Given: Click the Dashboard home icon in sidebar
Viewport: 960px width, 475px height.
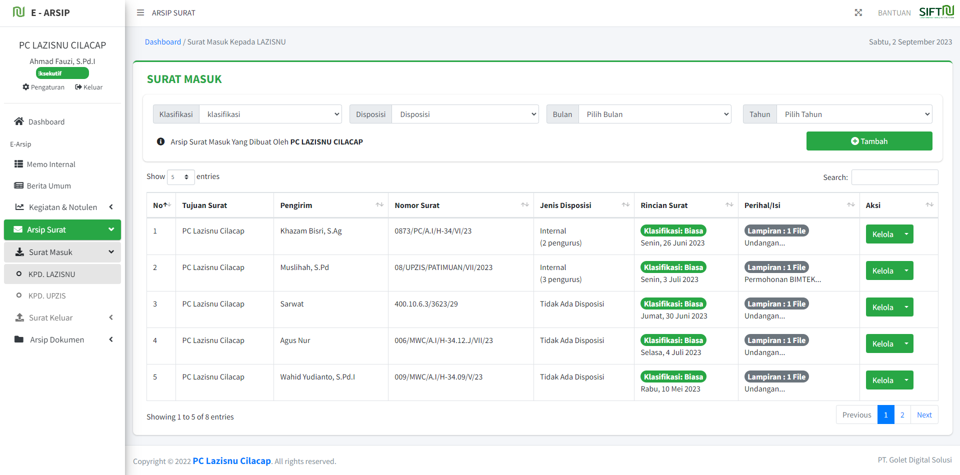Looking at the screenshot, I should point(19,121).
